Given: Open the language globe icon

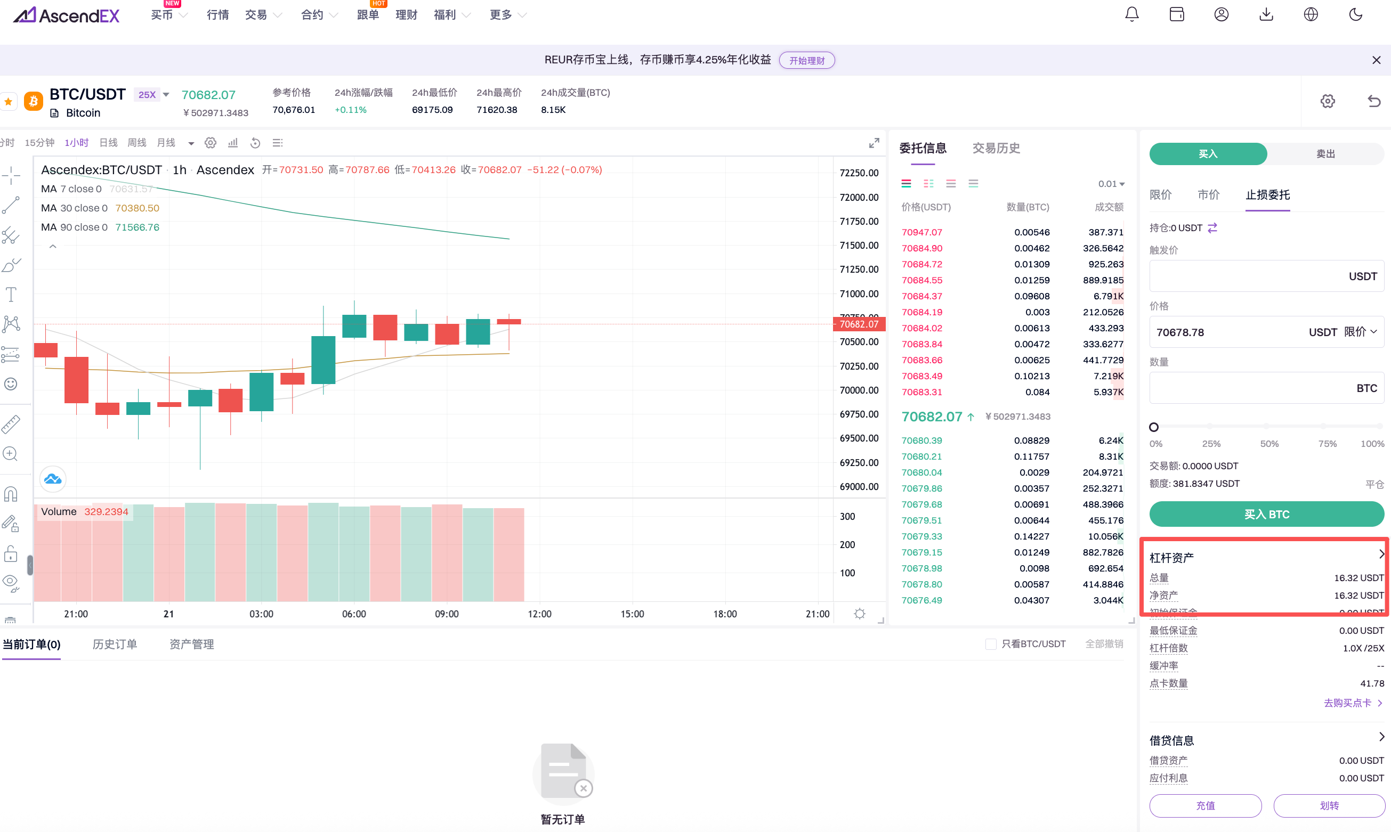Looking at the screenshot, I should [1310, 14].
